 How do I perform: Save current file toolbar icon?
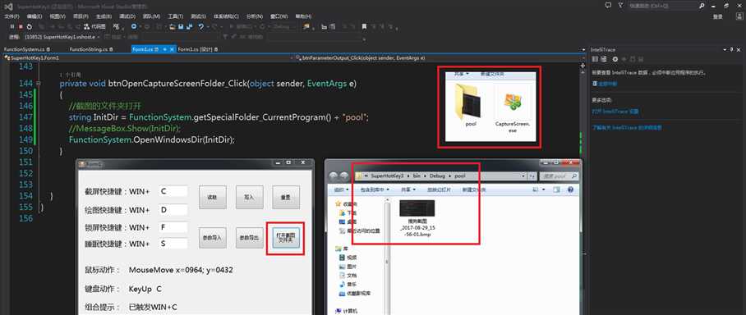tap(181, 26)
